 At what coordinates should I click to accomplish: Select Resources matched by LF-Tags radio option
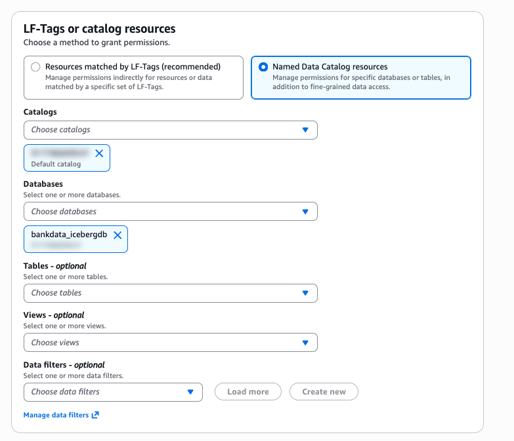pos(35,67)
